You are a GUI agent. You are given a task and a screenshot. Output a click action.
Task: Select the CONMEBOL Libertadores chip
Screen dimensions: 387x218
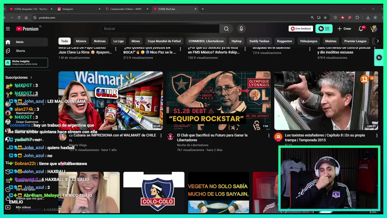(x=206, y=41)
